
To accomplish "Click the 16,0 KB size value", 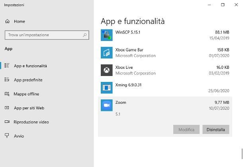I will click(x=223, y=68).
